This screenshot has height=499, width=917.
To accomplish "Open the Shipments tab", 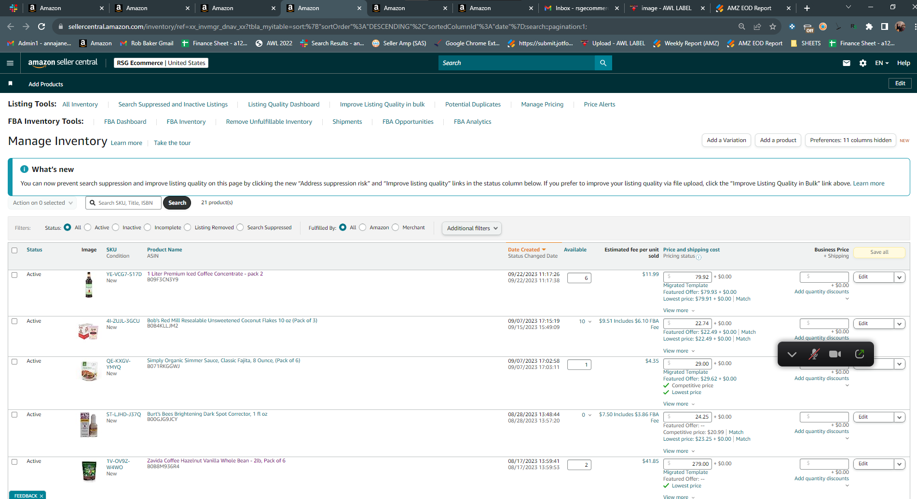I will (x=347, y=122).
